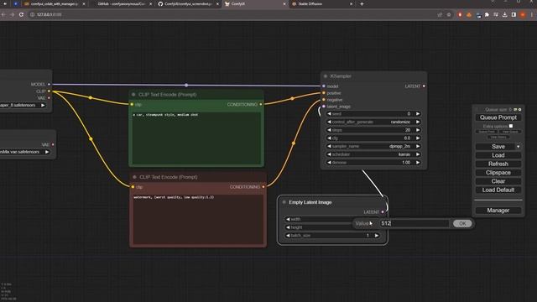Open the extensions puzzle-piece icon
Viewport: 537px width, 302px height.
coord(487,15)
